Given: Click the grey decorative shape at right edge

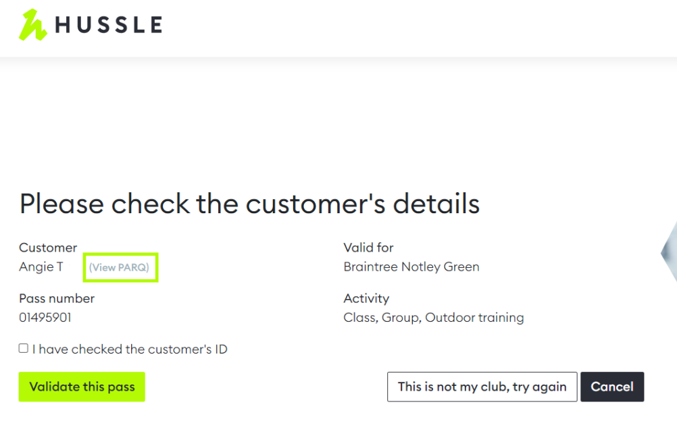Looking at the screenshot, I should (x=669, y=253).
